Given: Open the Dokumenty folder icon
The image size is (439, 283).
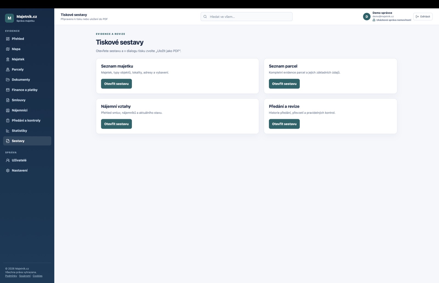Looking at the screenshot, I should [x=8, y=80].
